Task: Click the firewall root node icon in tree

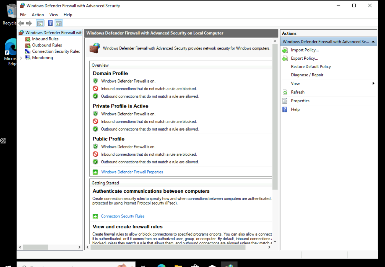Action: (21, 33)
